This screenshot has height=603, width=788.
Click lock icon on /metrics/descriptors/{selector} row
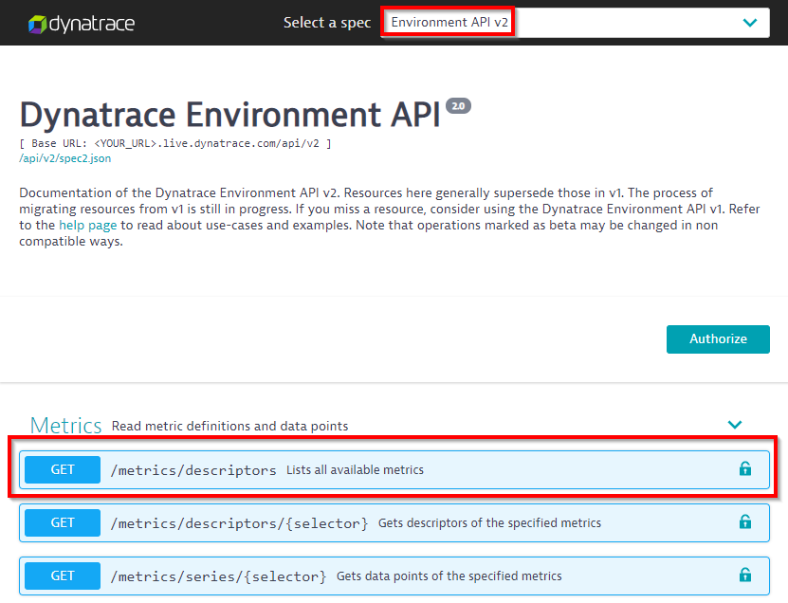[745, 521]
